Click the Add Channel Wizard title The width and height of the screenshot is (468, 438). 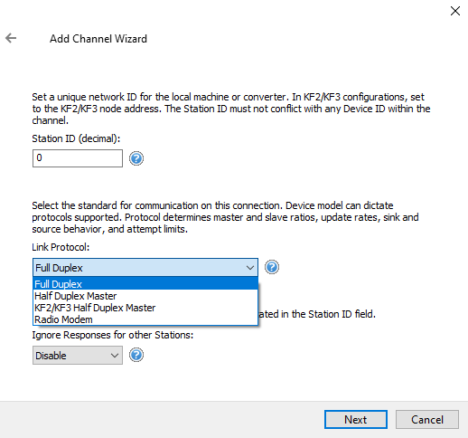[98, 39]
